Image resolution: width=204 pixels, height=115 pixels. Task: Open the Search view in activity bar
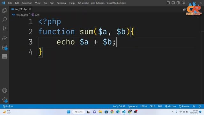point(4,19)
